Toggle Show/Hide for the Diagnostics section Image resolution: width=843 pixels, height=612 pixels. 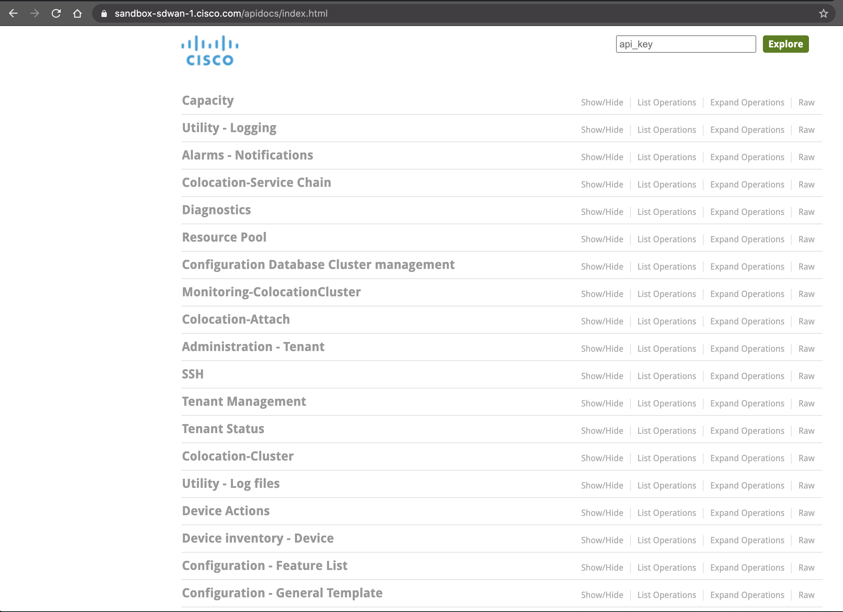(x=602, y=212)
